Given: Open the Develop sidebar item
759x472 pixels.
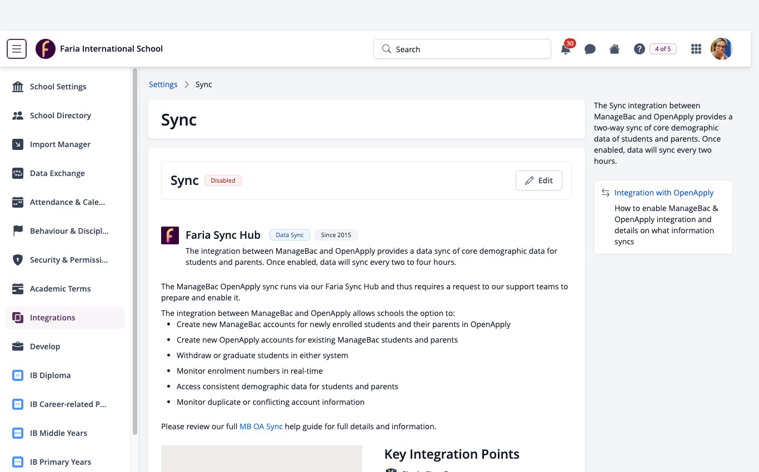Looking at the screenshot, I should point(66,347).
